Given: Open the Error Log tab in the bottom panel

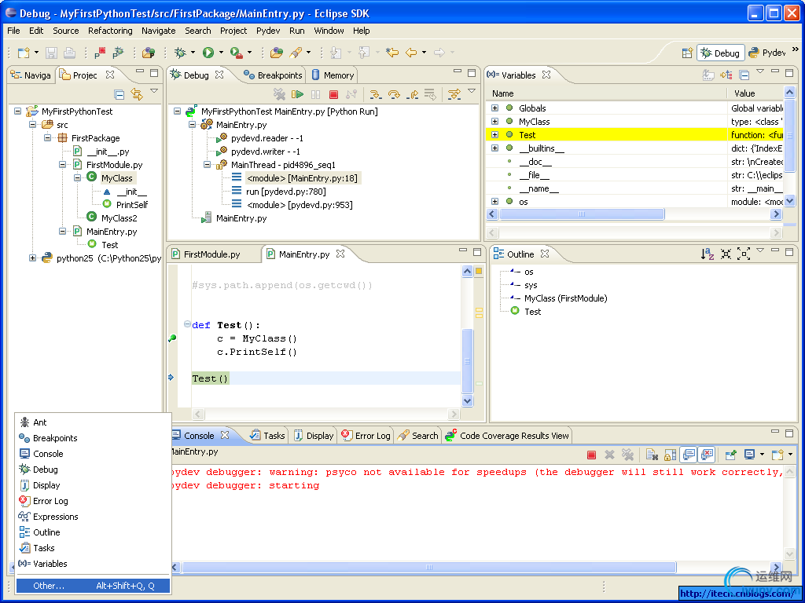Looking at the screenshot, I should click(x=366, y=436).
